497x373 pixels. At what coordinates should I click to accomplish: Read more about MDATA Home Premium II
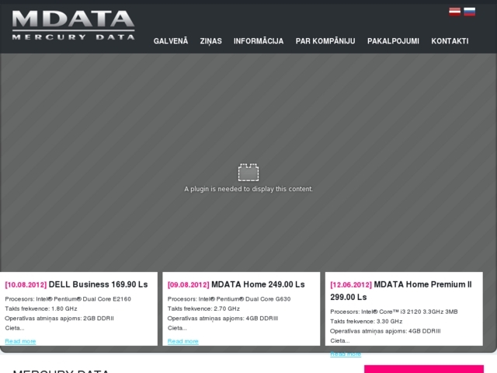click(x=346, y=354)
